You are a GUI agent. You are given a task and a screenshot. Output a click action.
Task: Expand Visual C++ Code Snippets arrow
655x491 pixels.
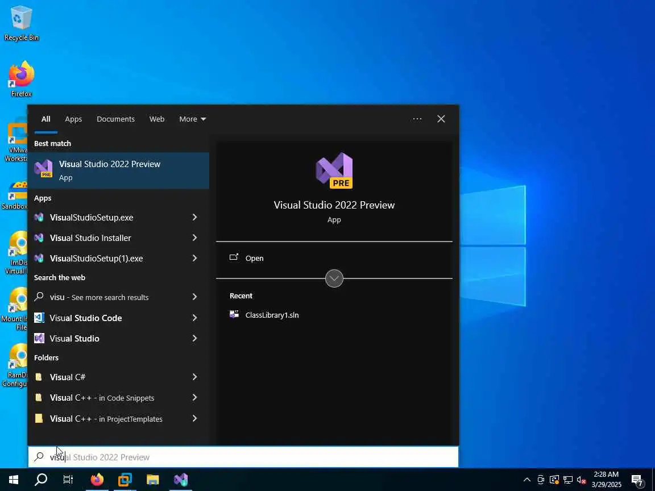pyautogui.click(x=194, y=397)
